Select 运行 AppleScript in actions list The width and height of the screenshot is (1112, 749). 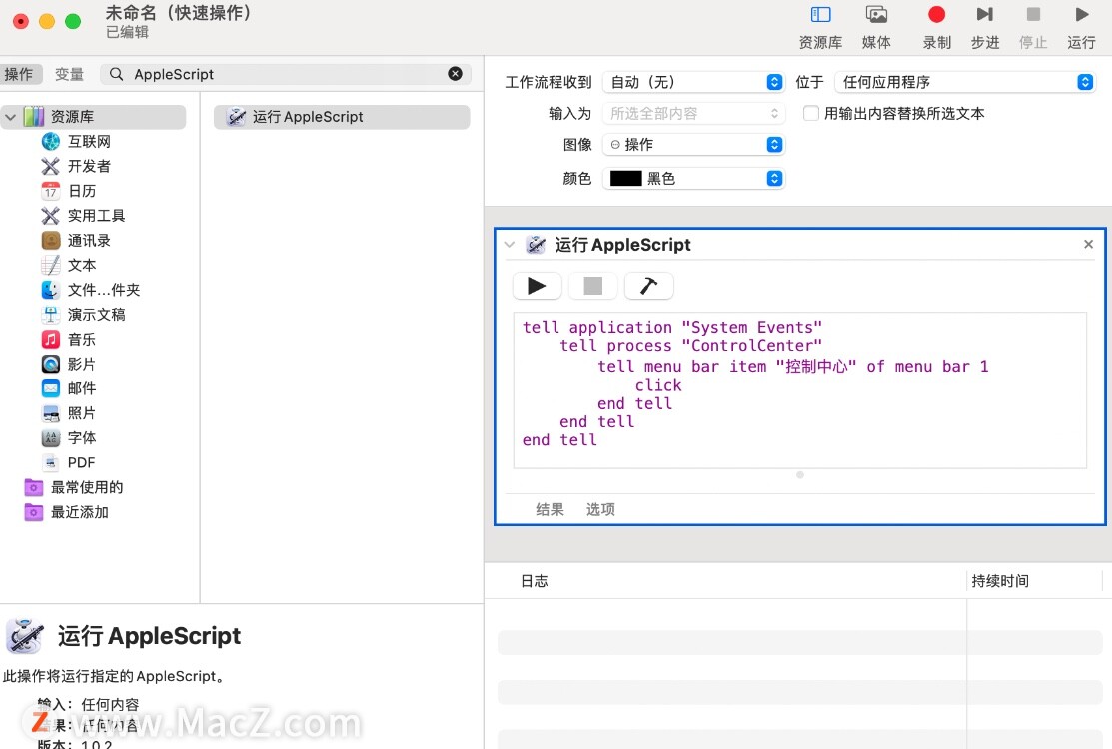[342, 117]
